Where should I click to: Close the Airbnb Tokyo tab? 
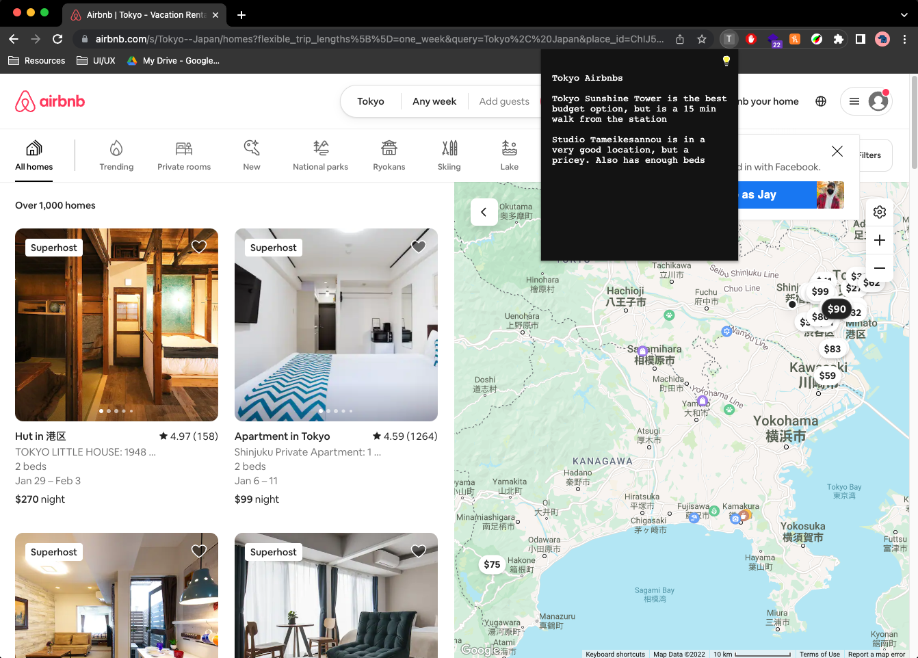215,14
